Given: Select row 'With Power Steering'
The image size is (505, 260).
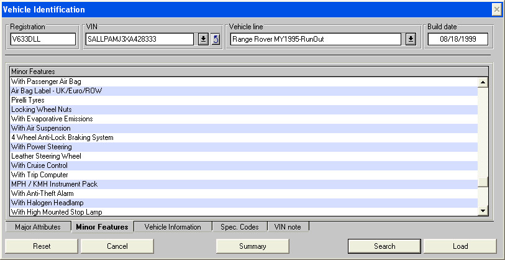Looking at the screenshot, I should point(244,147).
